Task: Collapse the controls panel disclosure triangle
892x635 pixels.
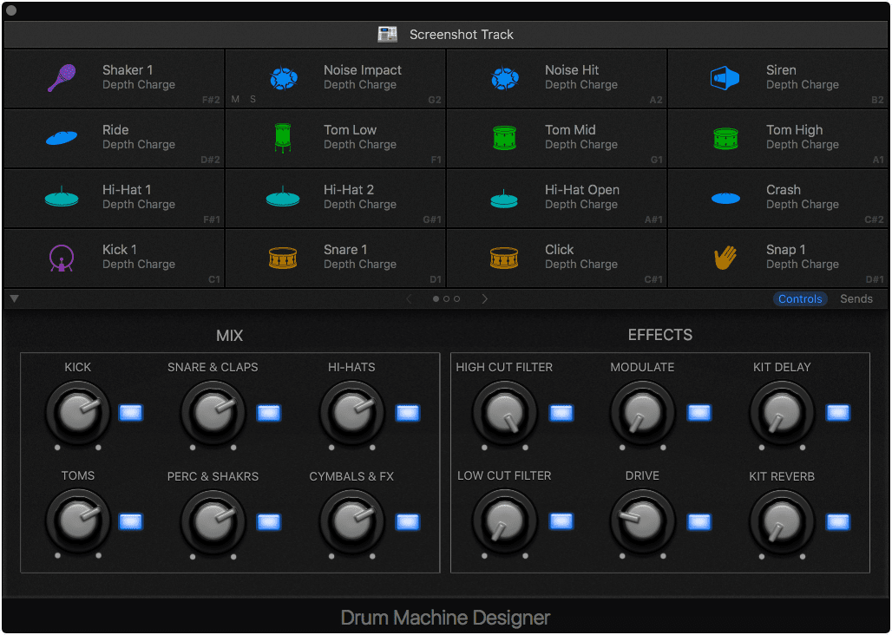Action: (x=14, y=298)
